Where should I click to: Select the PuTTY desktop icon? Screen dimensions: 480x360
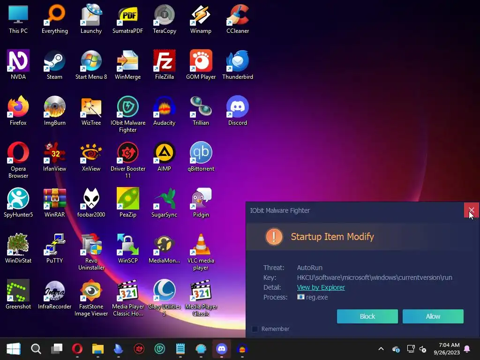[55, 248]
